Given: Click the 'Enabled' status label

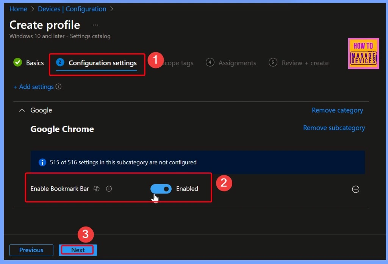Looking at the screenshot, I should pos(187,189).
